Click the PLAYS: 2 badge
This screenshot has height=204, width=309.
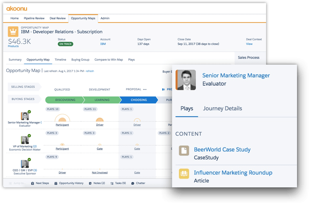pos(164,133)
